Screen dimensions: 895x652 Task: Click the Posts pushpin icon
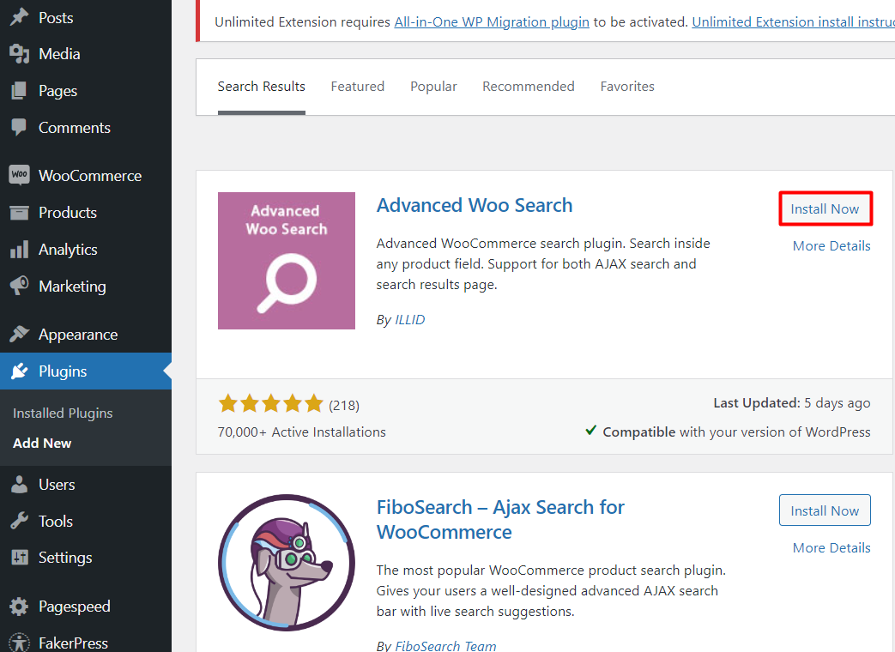[x=20, y=17]
